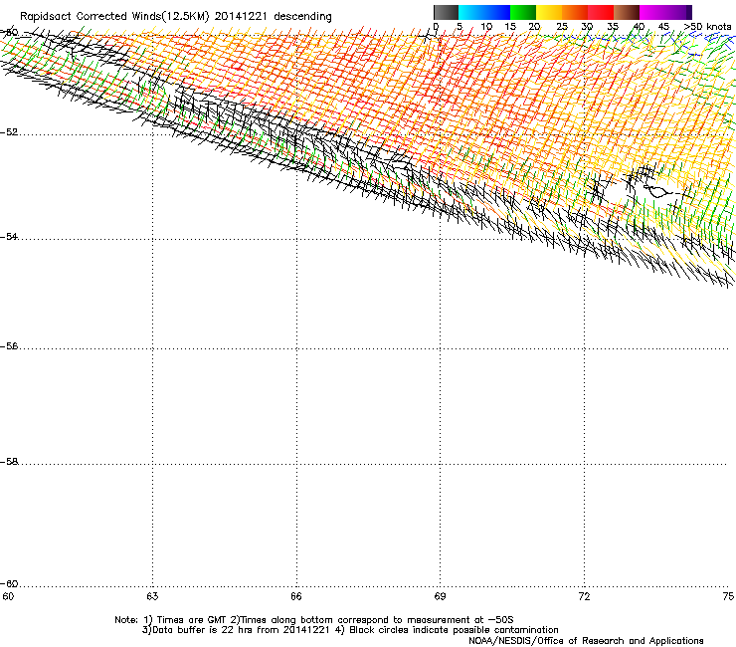This screenshot has height=647, width=736.
Task: Click the 'NOAA/NESDIS/Office of Research and Applications' credit
Action: [586, 641]
